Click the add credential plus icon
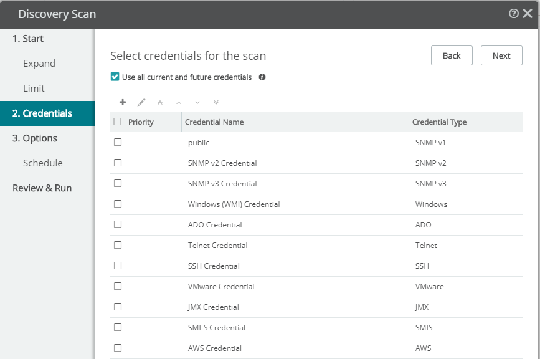Image resolution: width=540 pixels, height=359 pixels. 123,102
